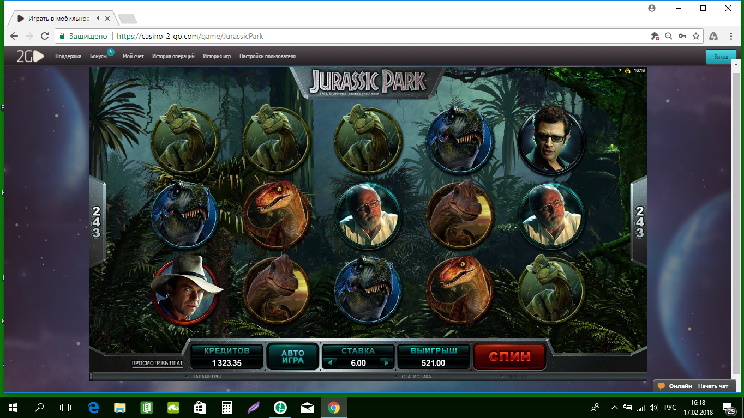Click the Chrome profile avatar icon
This screenshot has width=744, height=418.
[651, 8]
